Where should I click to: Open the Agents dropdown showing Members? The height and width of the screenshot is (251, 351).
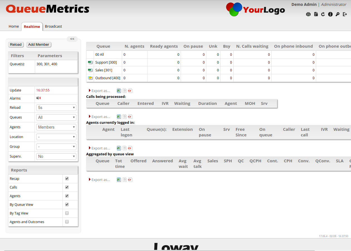pyautogui.click(x=56, y=127)
